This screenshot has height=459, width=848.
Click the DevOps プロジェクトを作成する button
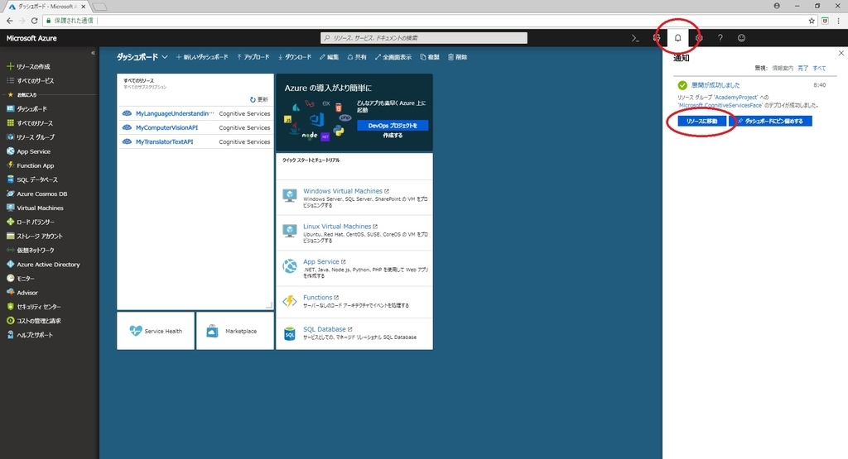[x=393, y=125]
